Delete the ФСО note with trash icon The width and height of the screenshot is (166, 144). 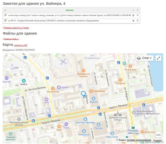click(133, 21)
